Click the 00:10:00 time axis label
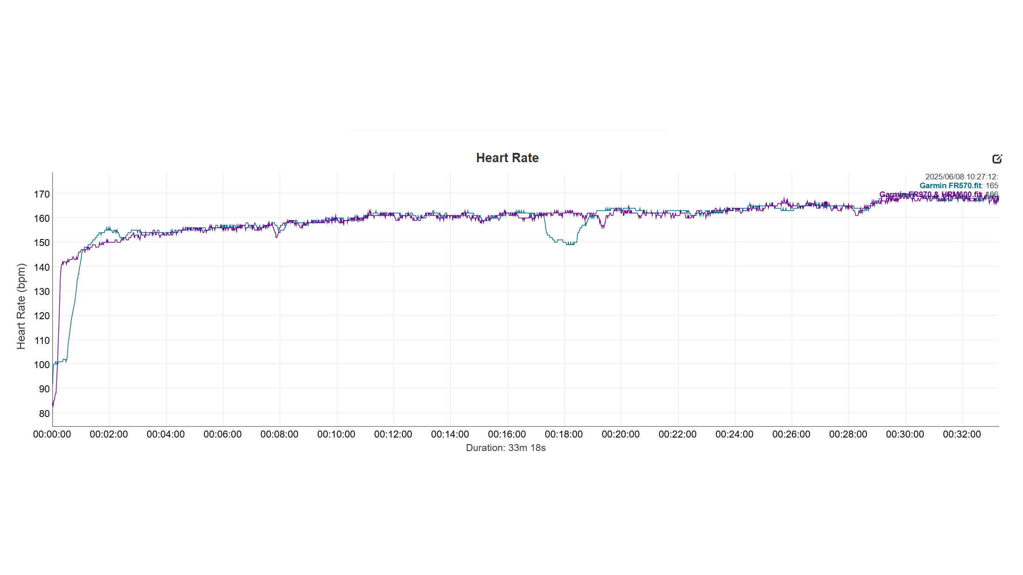 tap(336, 434)
